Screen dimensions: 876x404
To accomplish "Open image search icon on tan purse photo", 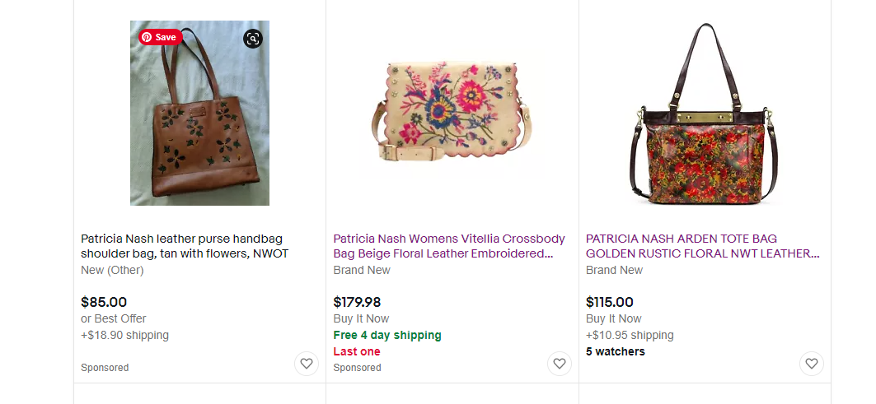I will pyautogui.click(x=253, y=38).
